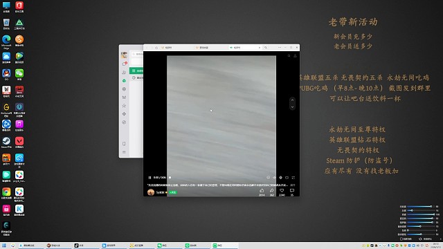Open hamburger menu at WeChat sidebar bottom
This screenshot has width=443, height=249.
[124, 152]
